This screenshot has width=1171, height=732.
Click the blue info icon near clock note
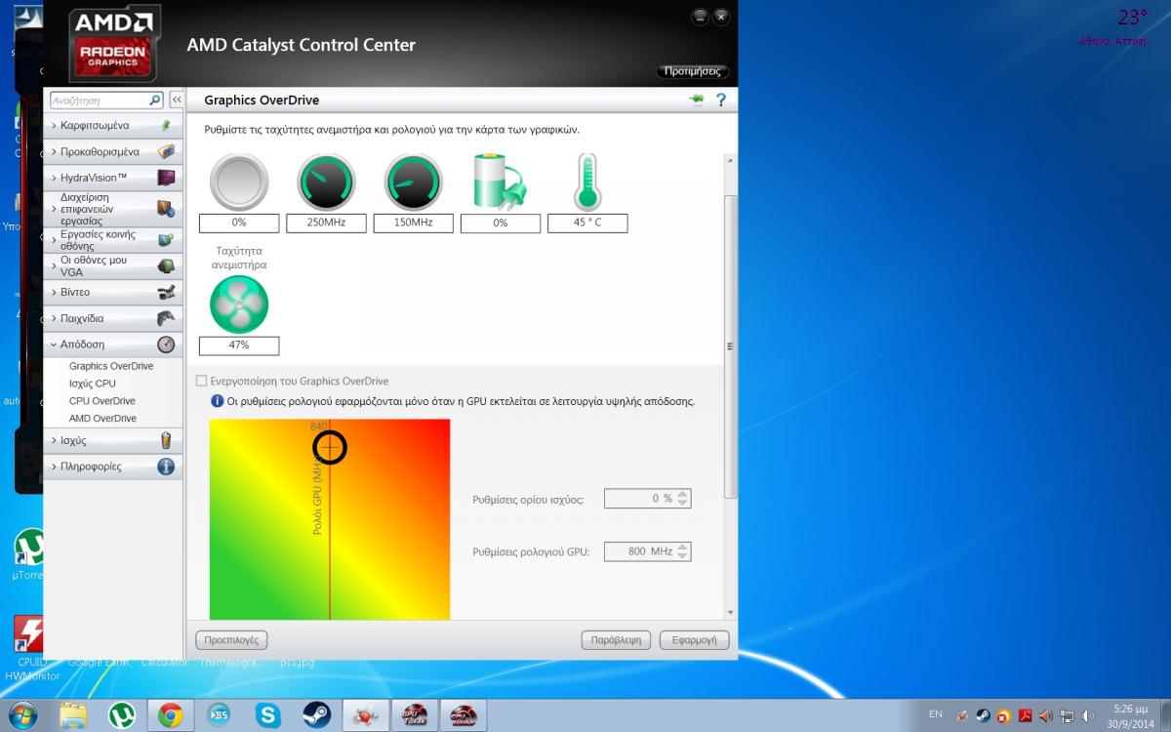pyautogui.click(x=217, y=401)
